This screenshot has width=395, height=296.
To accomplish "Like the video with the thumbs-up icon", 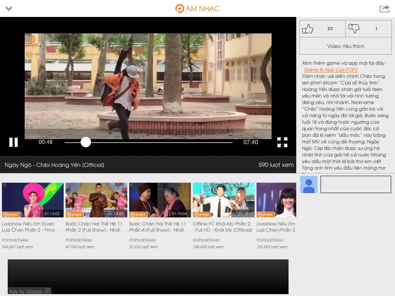I will click(x=307, y=29).
